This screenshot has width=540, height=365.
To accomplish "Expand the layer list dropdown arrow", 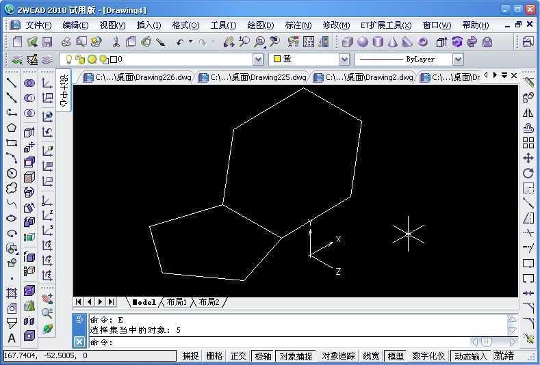I will point(258,60).
